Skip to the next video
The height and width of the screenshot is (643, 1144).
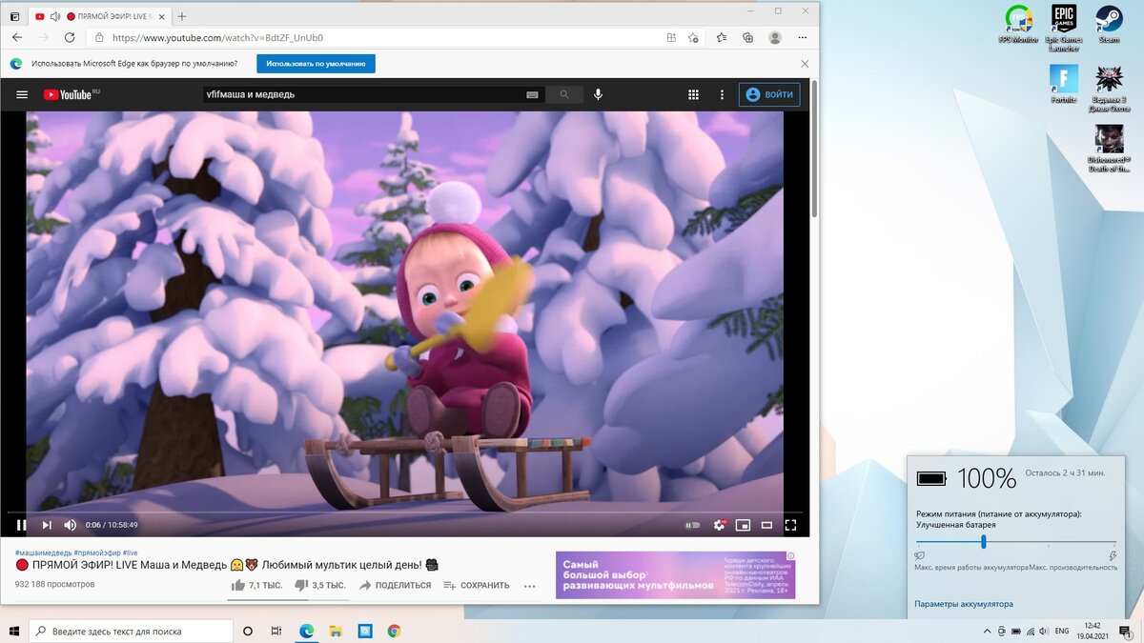tap(46, 525)
